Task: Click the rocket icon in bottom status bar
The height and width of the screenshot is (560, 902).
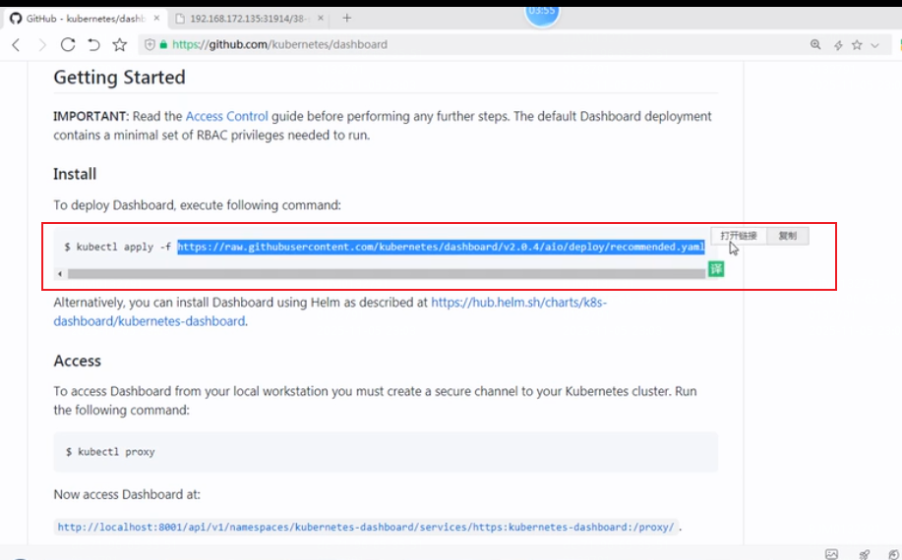Action: 864,554
